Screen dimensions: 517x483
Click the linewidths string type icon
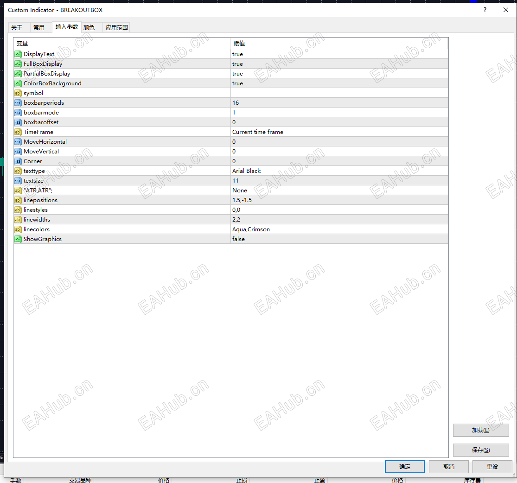pyautogui.click(x=18, y=219)
